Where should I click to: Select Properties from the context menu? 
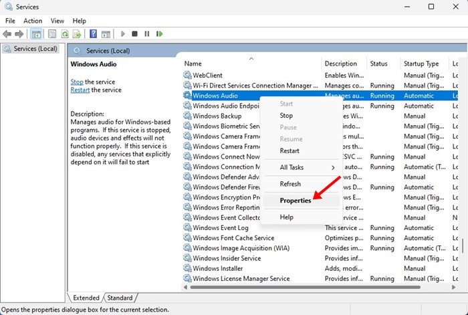pos(295,201)
